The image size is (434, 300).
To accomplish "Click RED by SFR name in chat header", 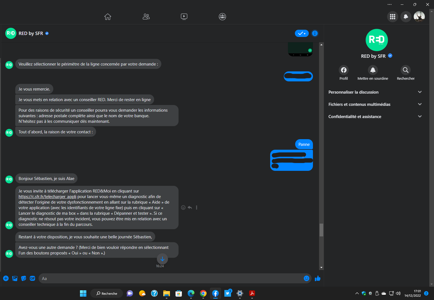I will coord(31,33).
